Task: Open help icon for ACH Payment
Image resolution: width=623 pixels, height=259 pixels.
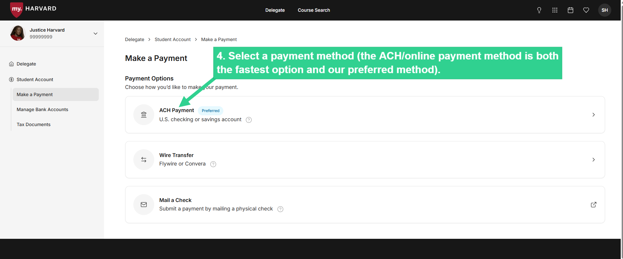Action: 249,120
